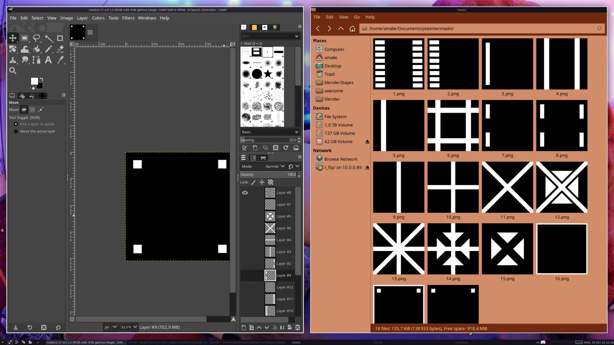This screenshot has width=614, height=345.
Task: Select 'Move the active layer' option
Action: pos(16,131)
